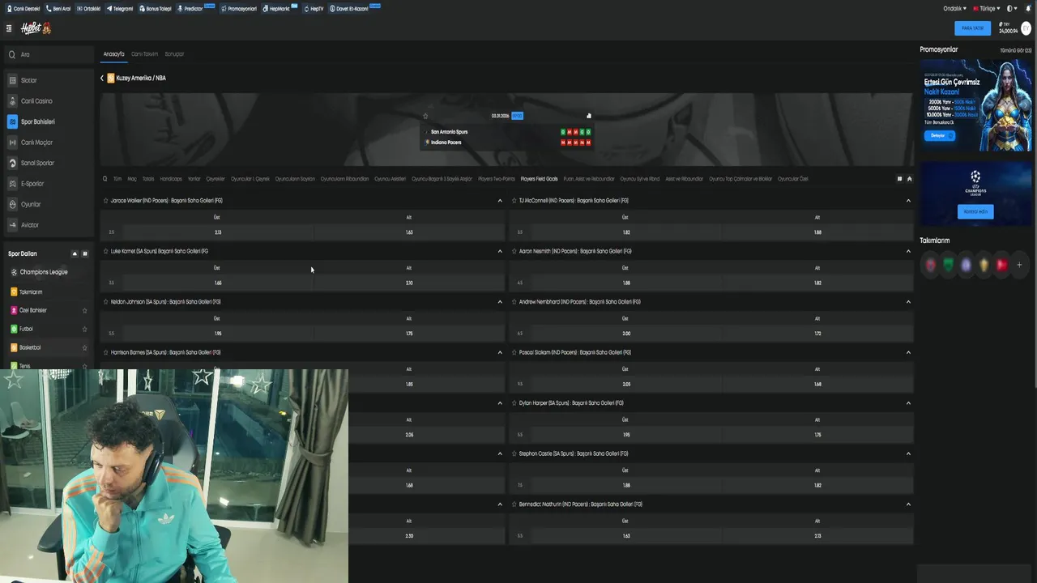Click Detaylar on the promo banner
The height and width of the screenshot is (583, 1037).
point(938,135)
